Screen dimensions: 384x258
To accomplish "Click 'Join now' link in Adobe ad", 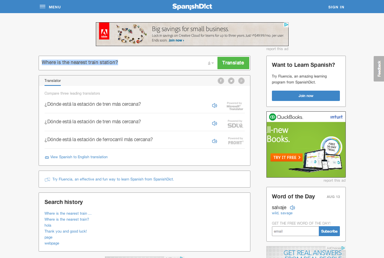I will 176,41.
